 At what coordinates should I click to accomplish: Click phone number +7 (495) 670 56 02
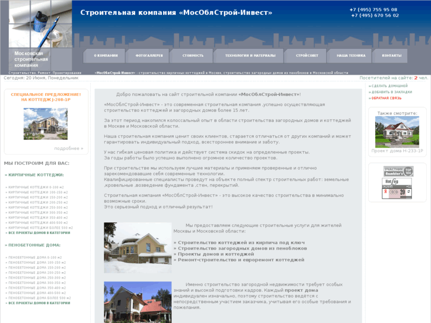(375, 15)
